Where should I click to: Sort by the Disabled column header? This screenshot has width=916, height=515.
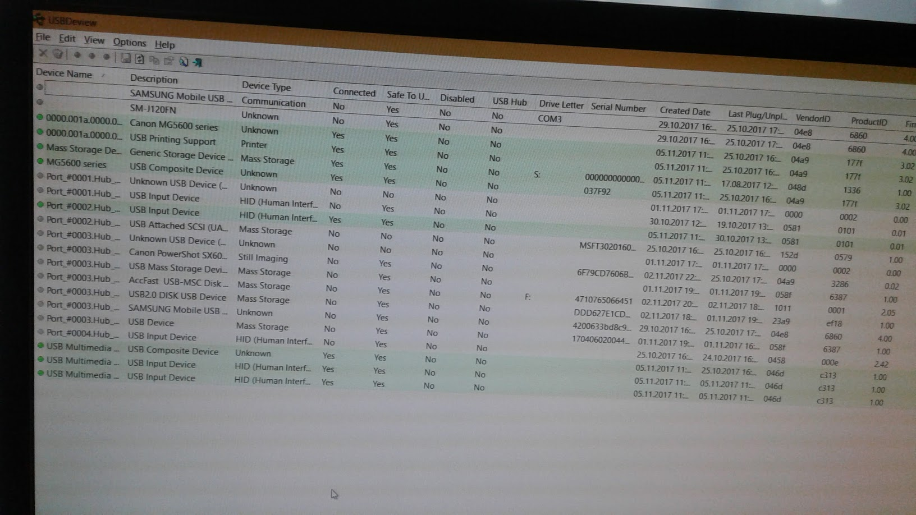[x=457, y=98]
